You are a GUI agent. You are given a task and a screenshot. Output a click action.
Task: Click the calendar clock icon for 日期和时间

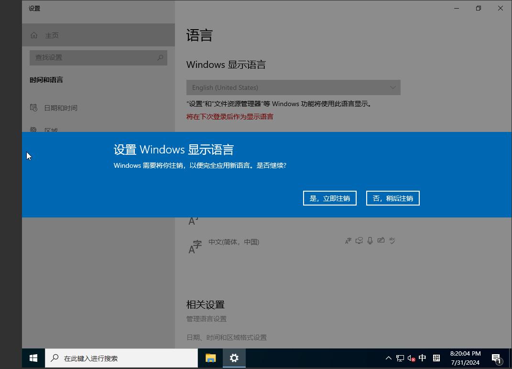point(33,108)
